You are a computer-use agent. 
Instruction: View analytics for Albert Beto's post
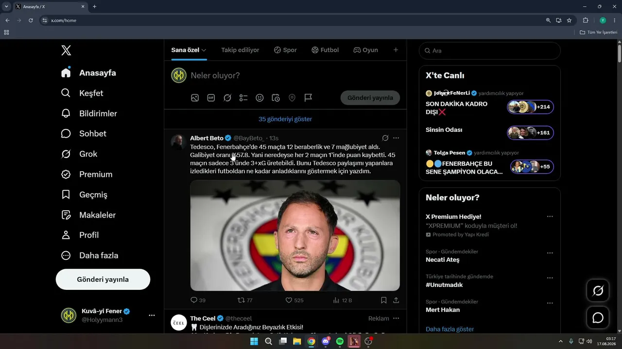pos(342,301)
